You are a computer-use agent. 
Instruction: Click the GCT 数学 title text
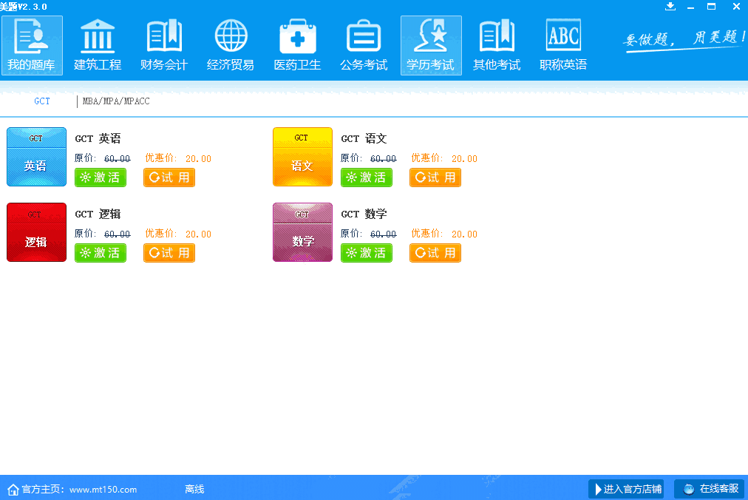click(x=364, y=214)
